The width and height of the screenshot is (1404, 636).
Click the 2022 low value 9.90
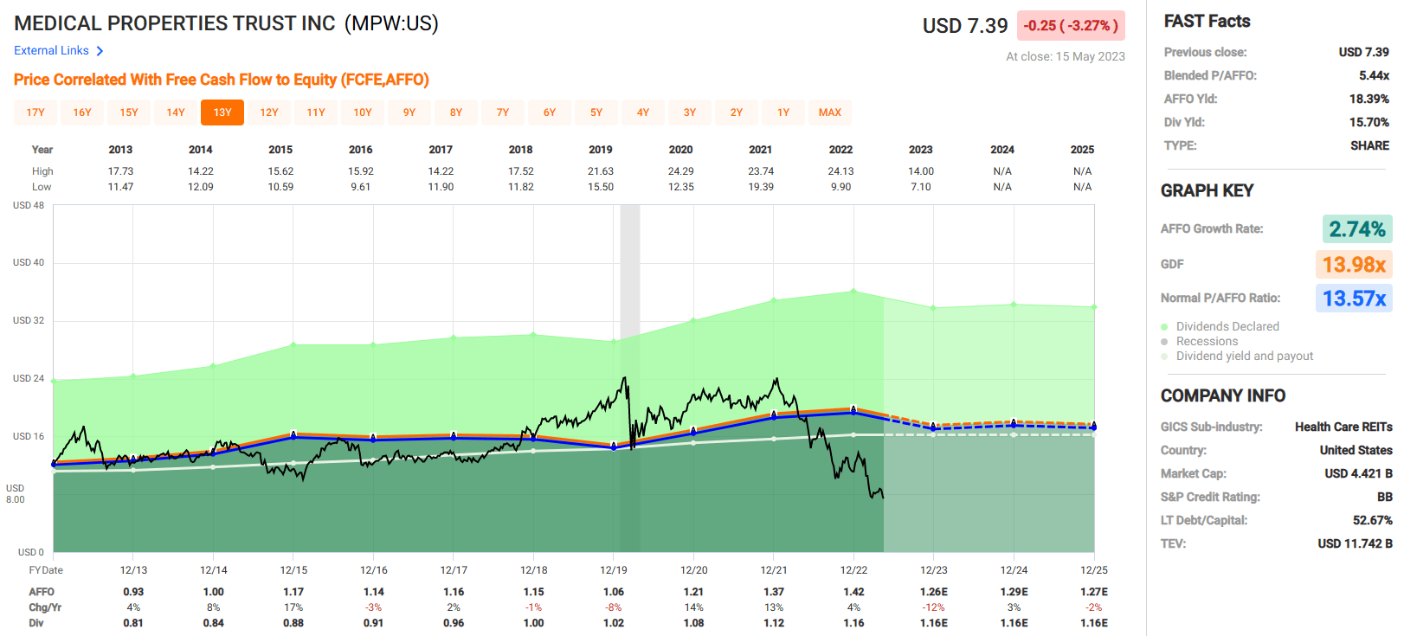tap(840, 187)
